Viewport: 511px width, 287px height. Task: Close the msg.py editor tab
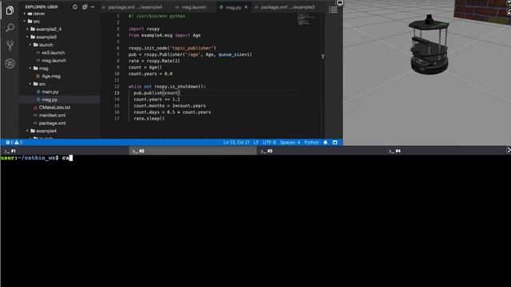coord(246,7)
